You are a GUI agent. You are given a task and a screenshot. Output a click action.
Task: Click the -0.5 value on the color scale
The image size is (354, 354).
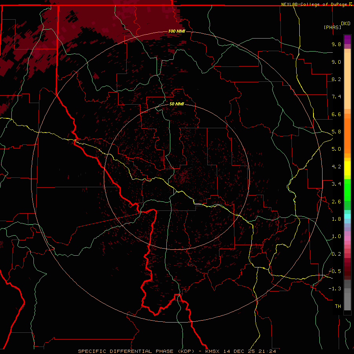pyautogui.click(x=335, y=271)
